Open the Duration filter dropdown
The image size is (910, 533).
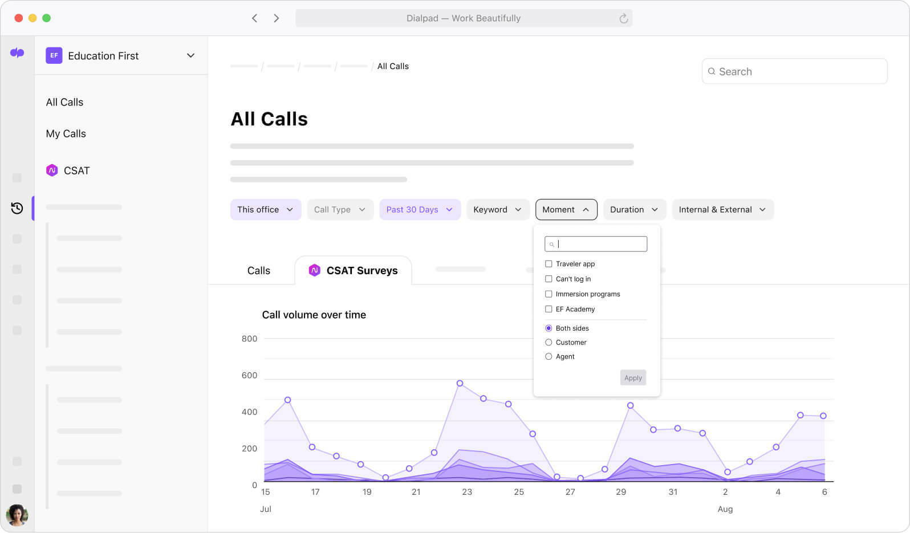(635, 209)
